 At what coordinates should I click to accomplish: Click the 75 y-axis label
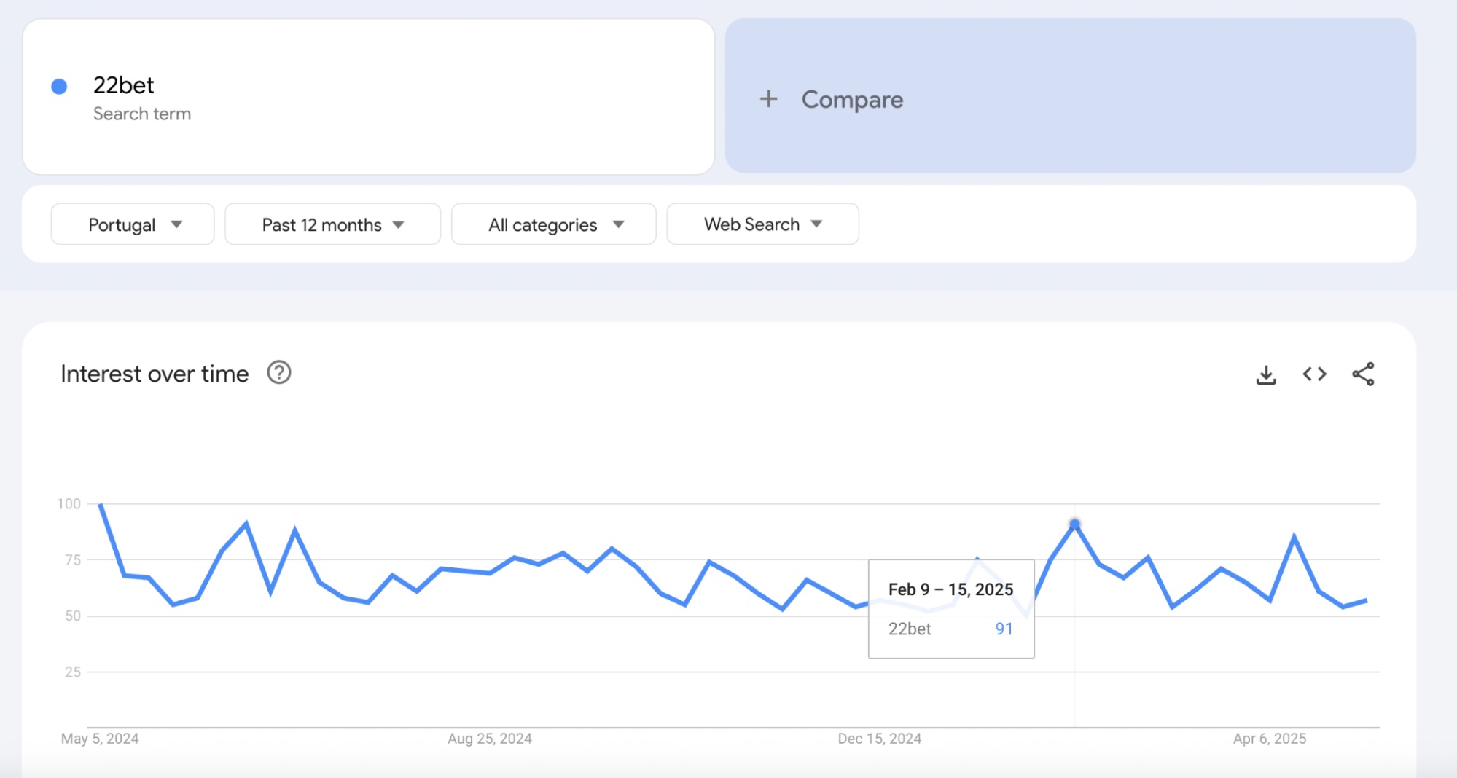click(x=73, y=560)
